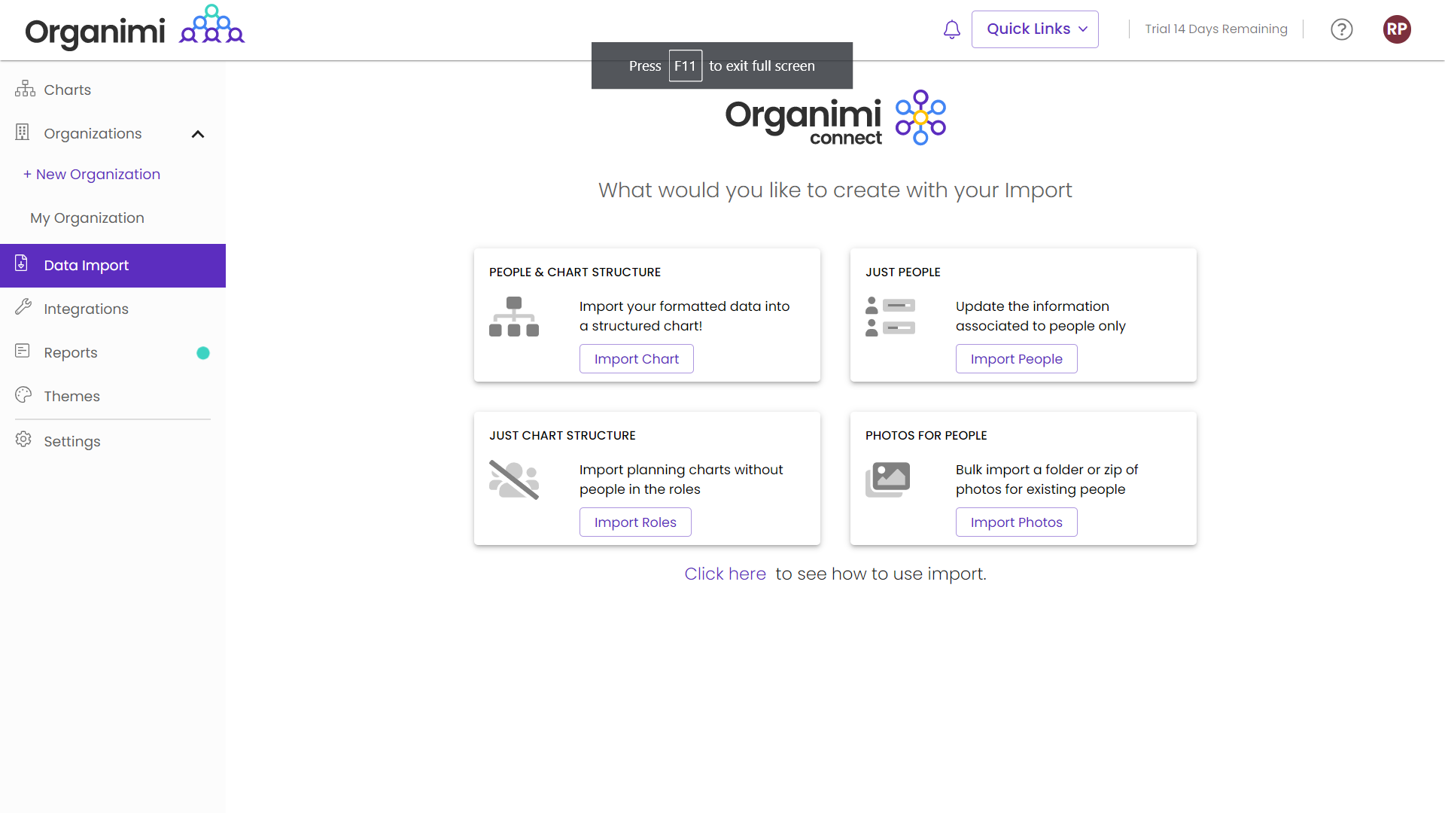The height and width of the screenshot is (813, 1445).
Task: Click 'Import planning charts' description text
Action: click(681, 480)
